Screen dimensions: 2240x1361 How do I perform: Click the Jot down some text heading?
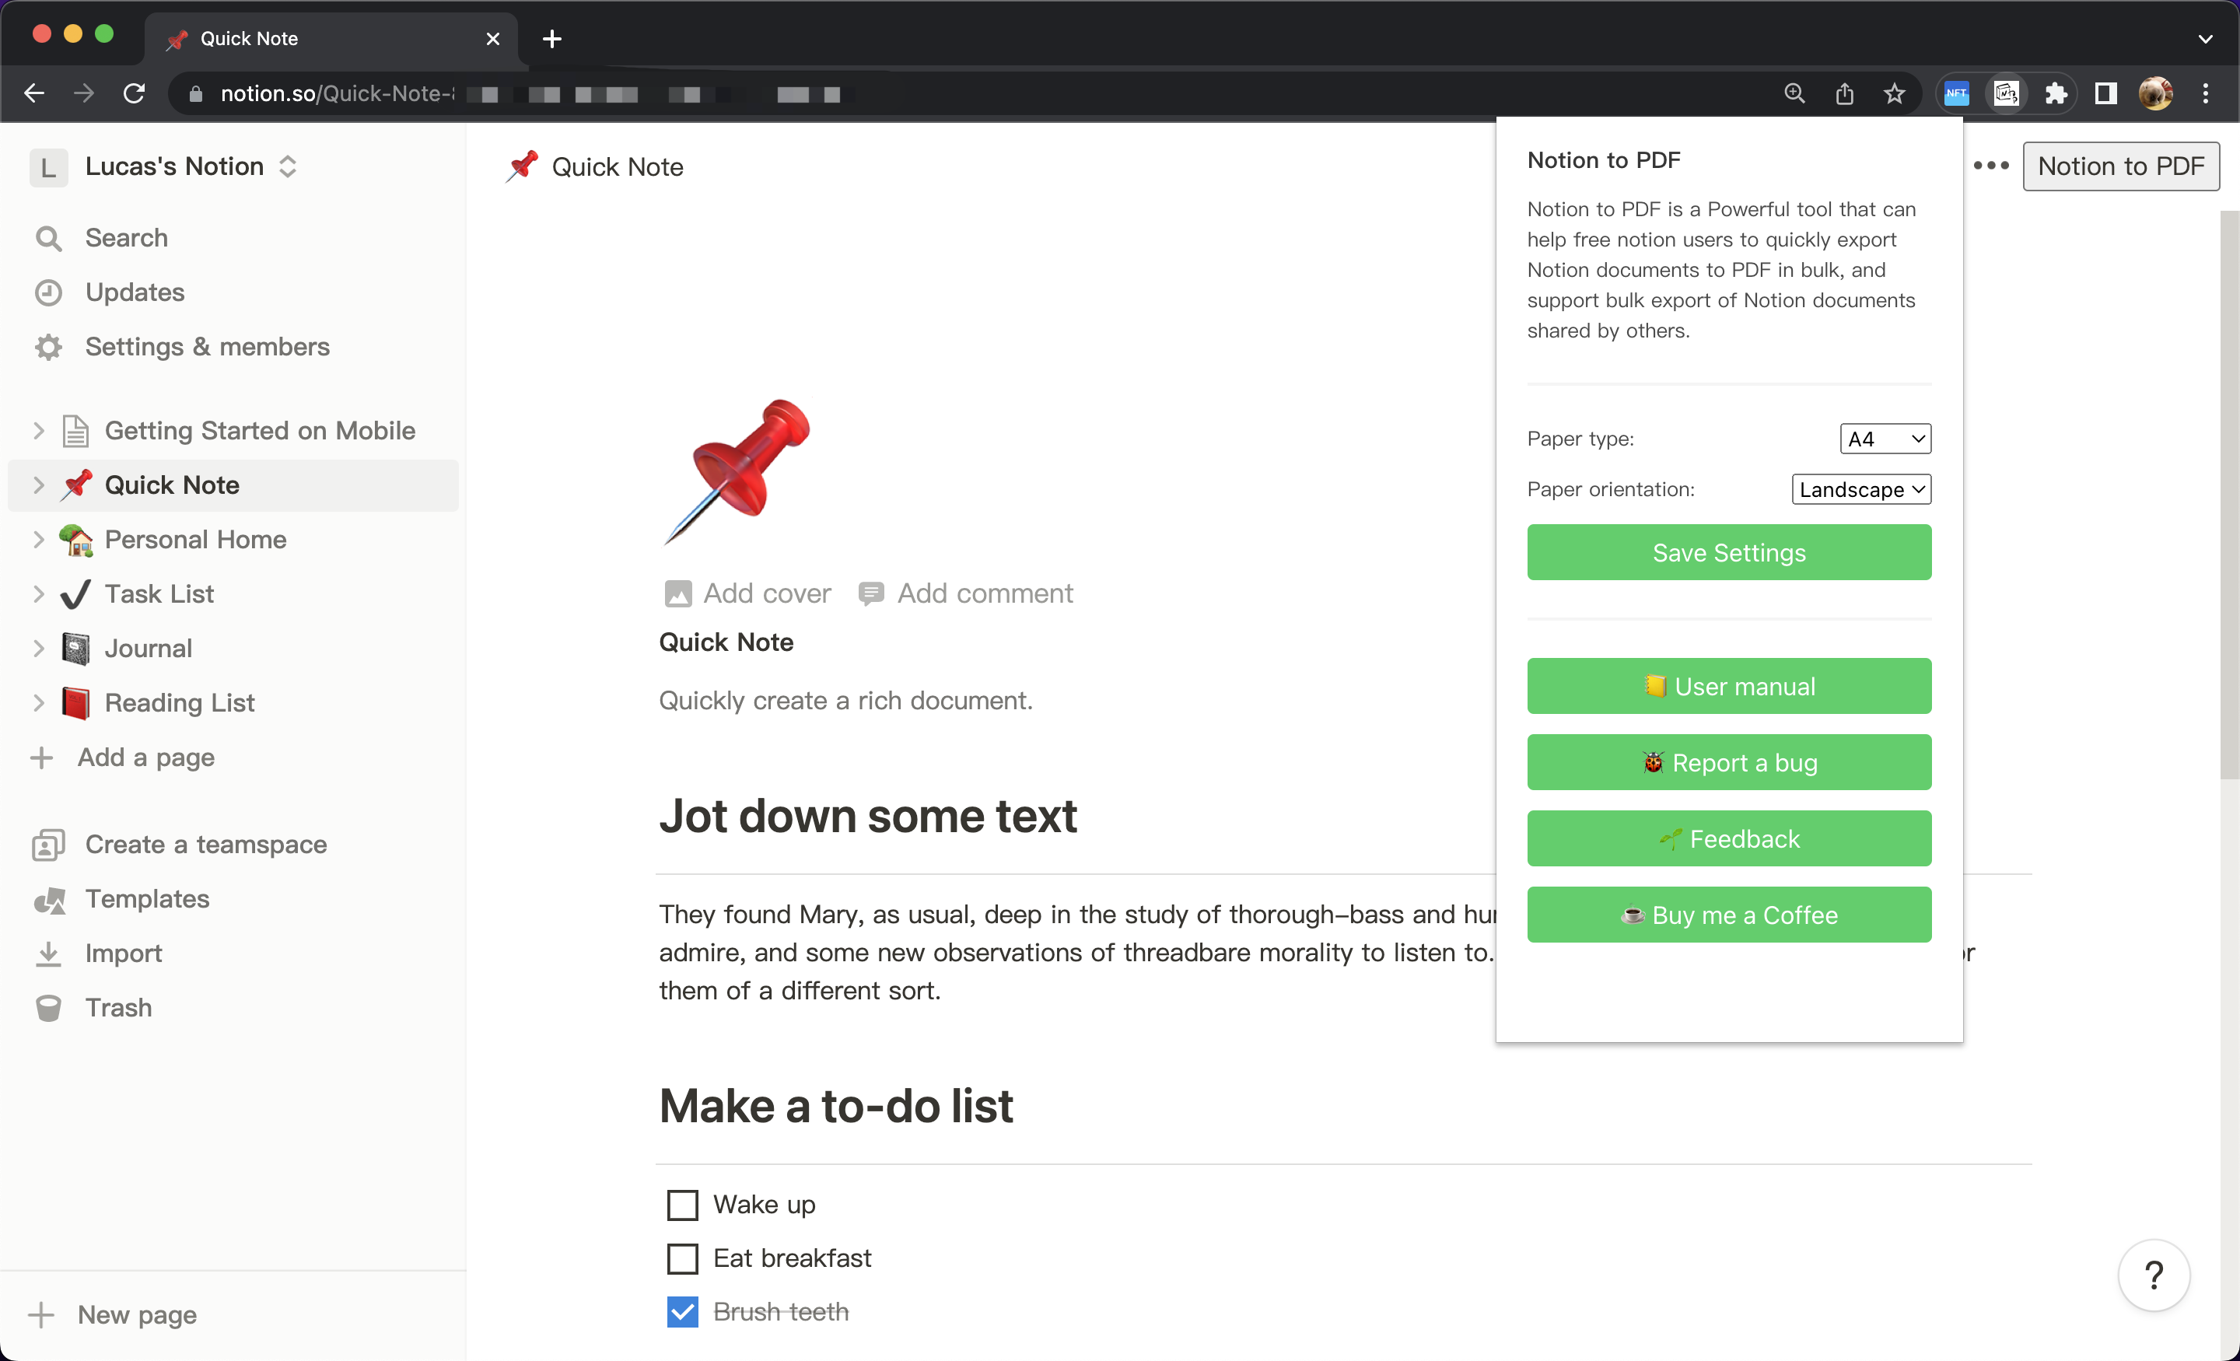pyautogui.click(x=868, y=816)
